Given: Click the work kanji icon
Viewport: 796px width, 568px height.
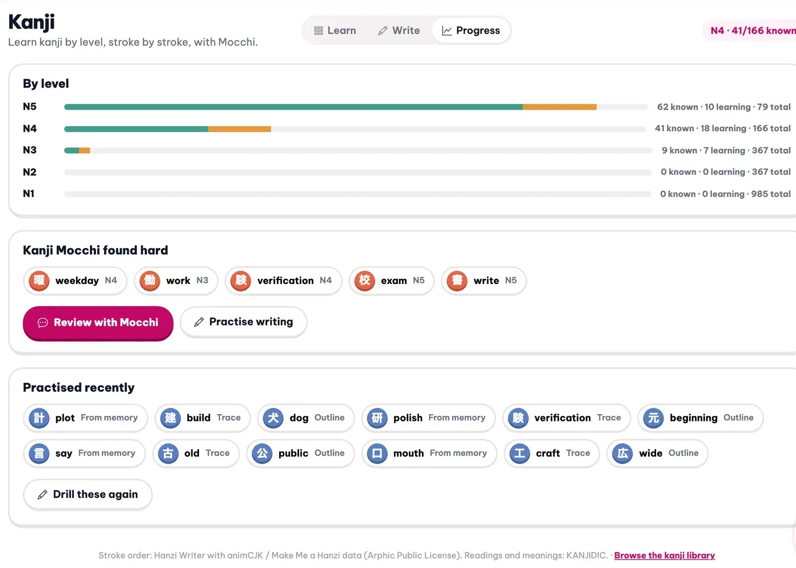Looking at the screenshot, I should (150, 281).
